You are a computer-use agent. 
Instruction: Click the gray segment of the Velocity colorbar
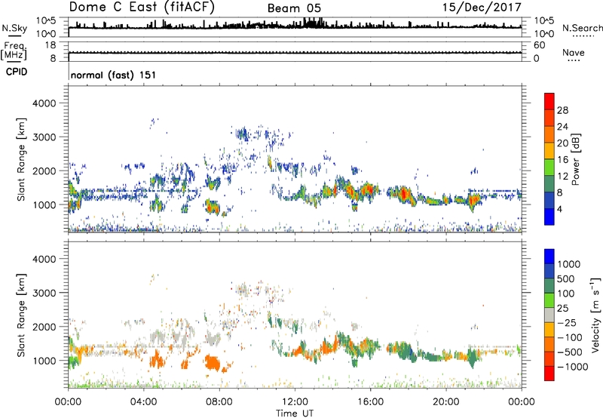pyautogui.click(x=549, y=315)
